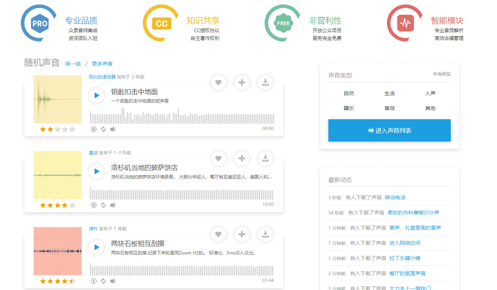The height and width of the screenshot is (290, 497).
Task: Heart the 两块石板相互刮擦 sound
Action: point(219,234)
